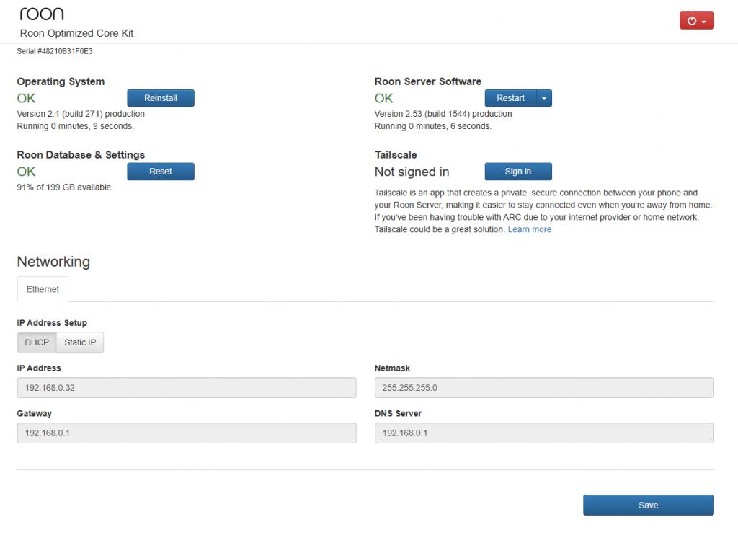Click the Tailscale 'Not signed in' status
The height and width of the screenshot is (535, 738).
click(x=412, y=172)
